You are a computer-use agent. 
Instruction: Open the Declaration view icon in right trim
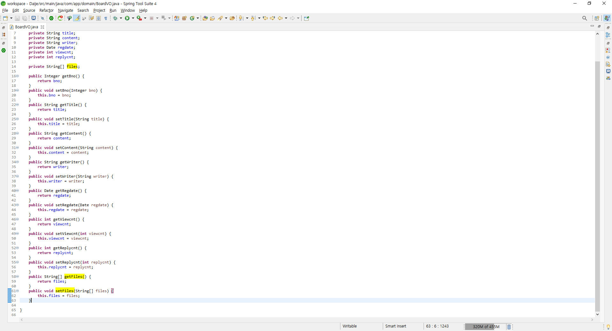[608, 64]
